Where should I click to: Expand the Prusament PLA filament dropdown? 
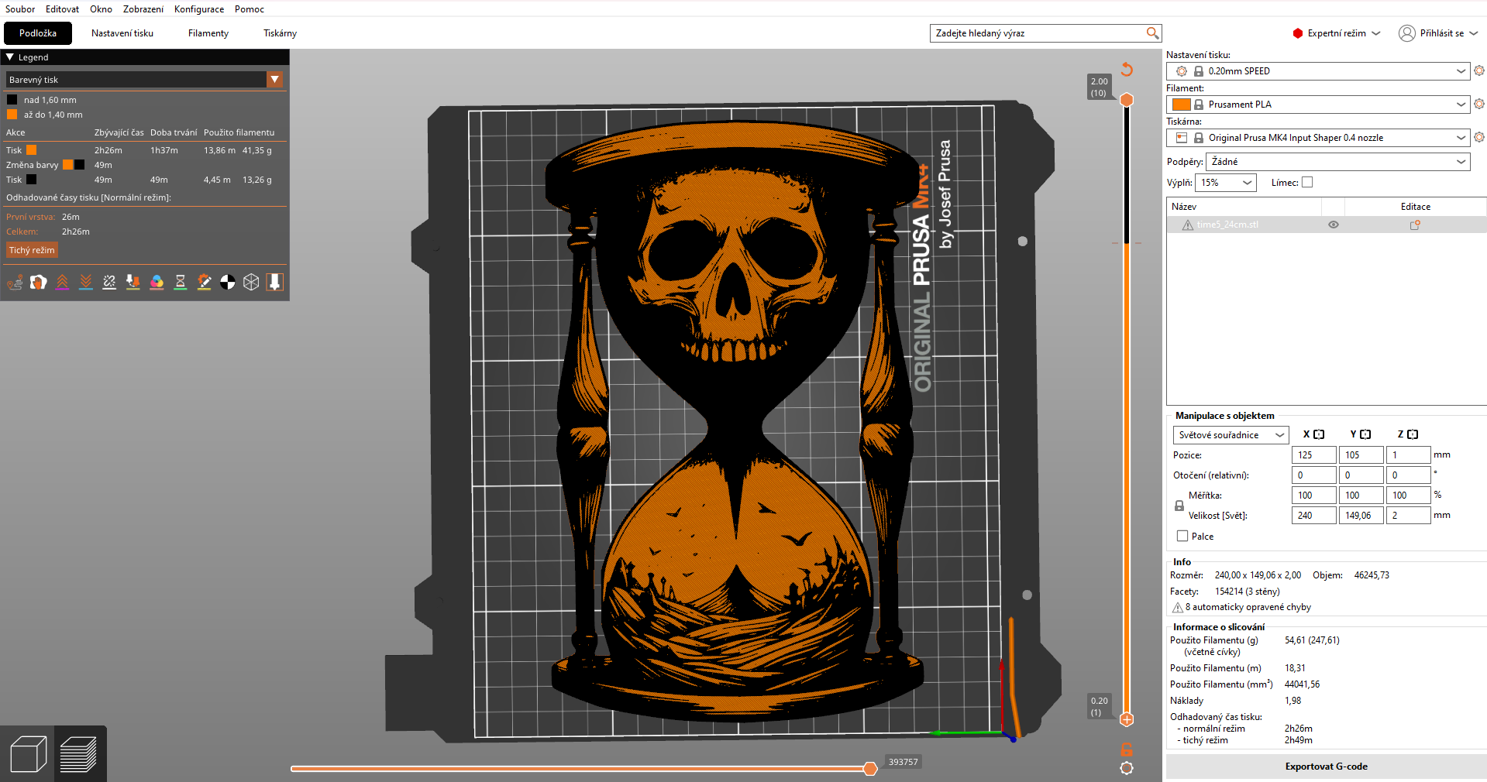tap(1460, 105)
